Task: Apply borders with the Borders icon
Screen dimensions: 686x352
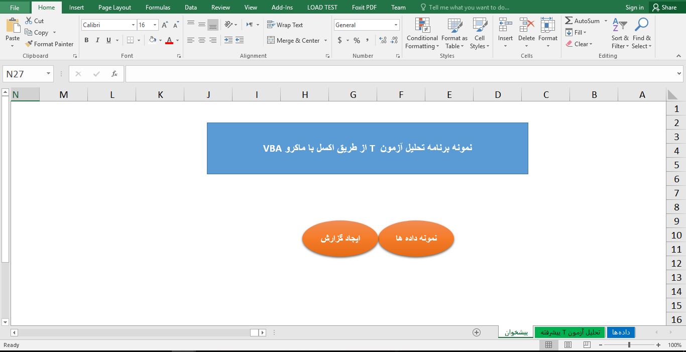Action: point(131,40)
